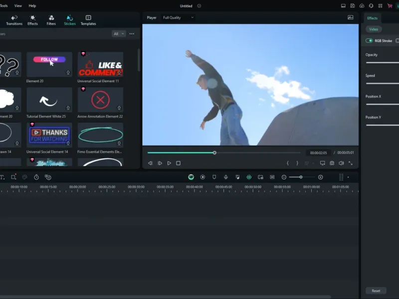Open the audio mixer music icon
Image resolution: width=399 pixels, height=299 pixels.
(237, 177)
